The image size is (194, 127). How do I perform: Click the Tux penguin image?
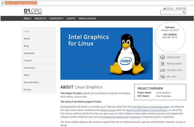click(127, 54)
